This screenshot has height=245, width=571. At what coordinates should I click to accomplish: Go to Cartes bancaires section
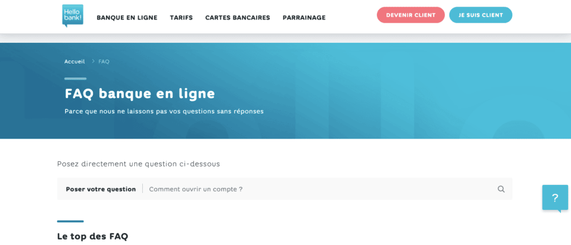238,17
